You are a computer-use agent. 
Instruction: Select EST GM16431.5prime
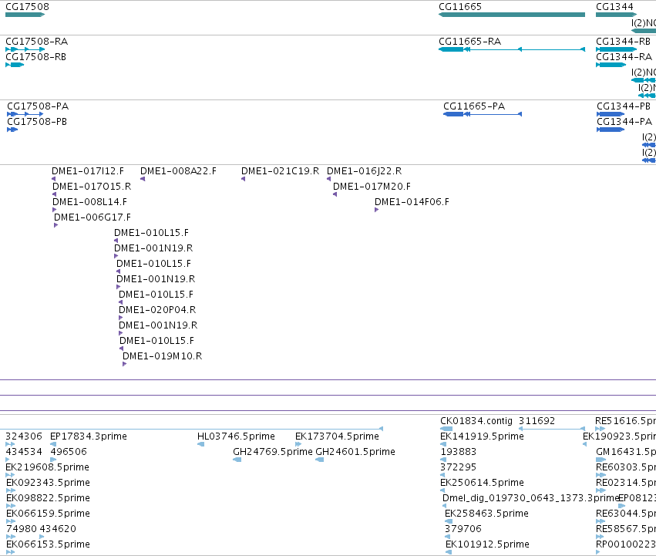point(601,460)
